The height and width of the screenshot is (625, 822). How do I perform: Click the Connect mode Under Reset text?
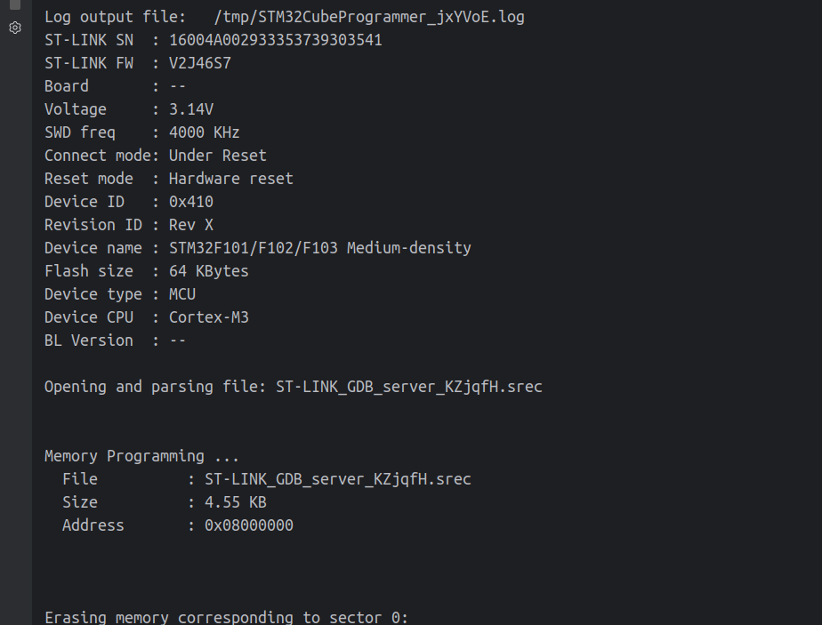click(x=218, y=155)
